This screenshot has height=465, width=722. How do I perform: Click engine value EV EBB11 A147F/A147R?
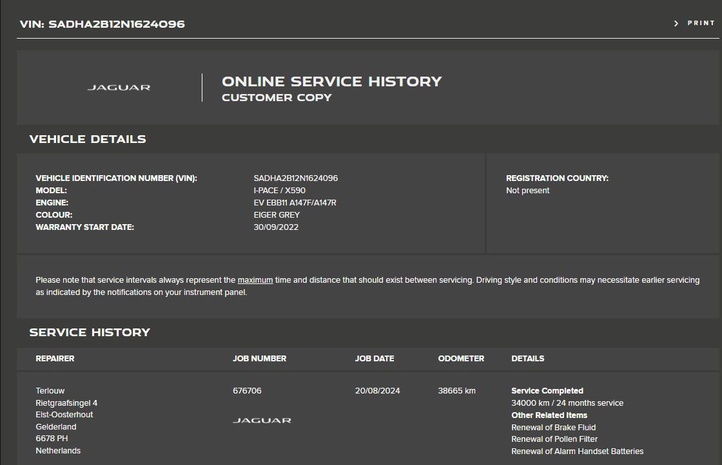295,202
